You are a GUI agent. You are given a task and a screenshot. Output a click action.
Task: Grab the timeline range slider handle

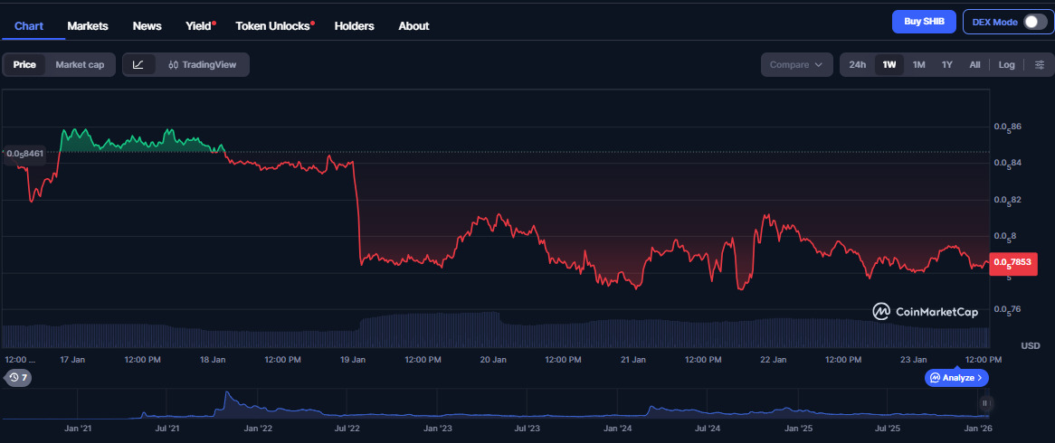[x=985, y=403]
